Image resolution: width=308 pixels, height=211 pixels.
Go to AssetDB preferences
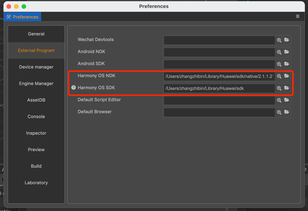(36, 100)
